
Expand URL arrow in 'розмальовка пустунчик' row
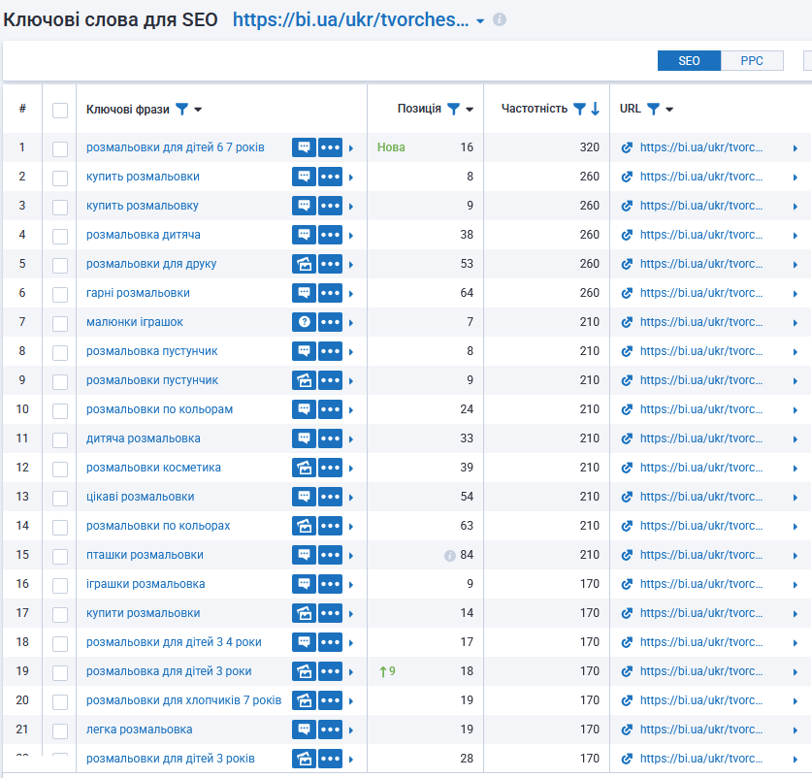click(x=796, y=352)
